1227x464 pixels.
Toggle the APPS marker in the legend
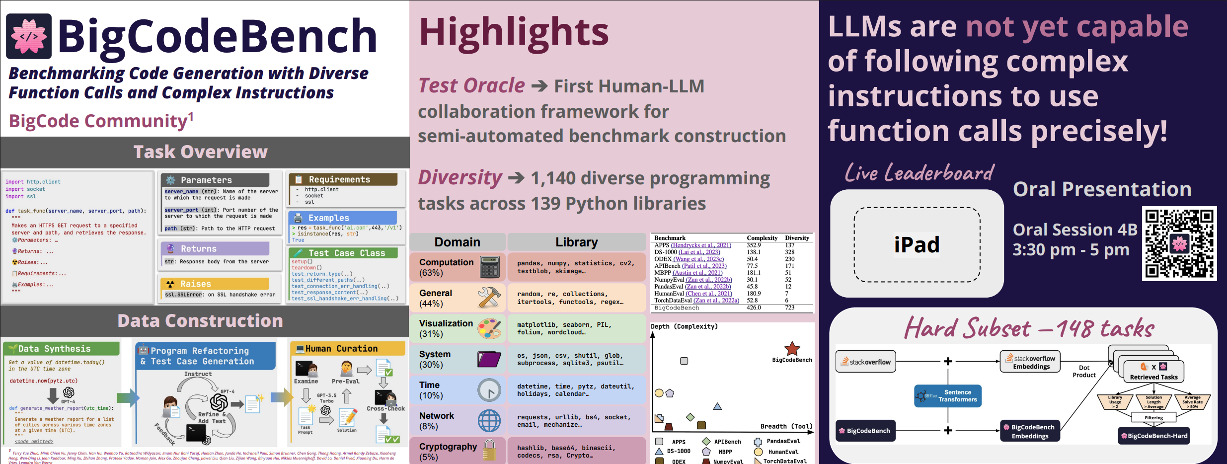tap(659, 441)
